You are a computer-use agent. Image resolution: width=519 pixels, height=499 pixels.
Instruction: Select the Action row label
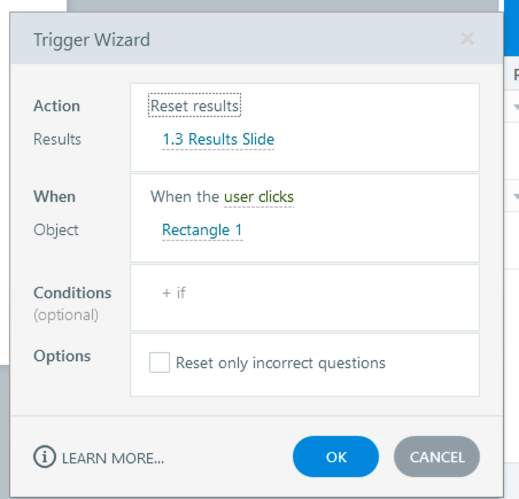(x=57, y=106)
